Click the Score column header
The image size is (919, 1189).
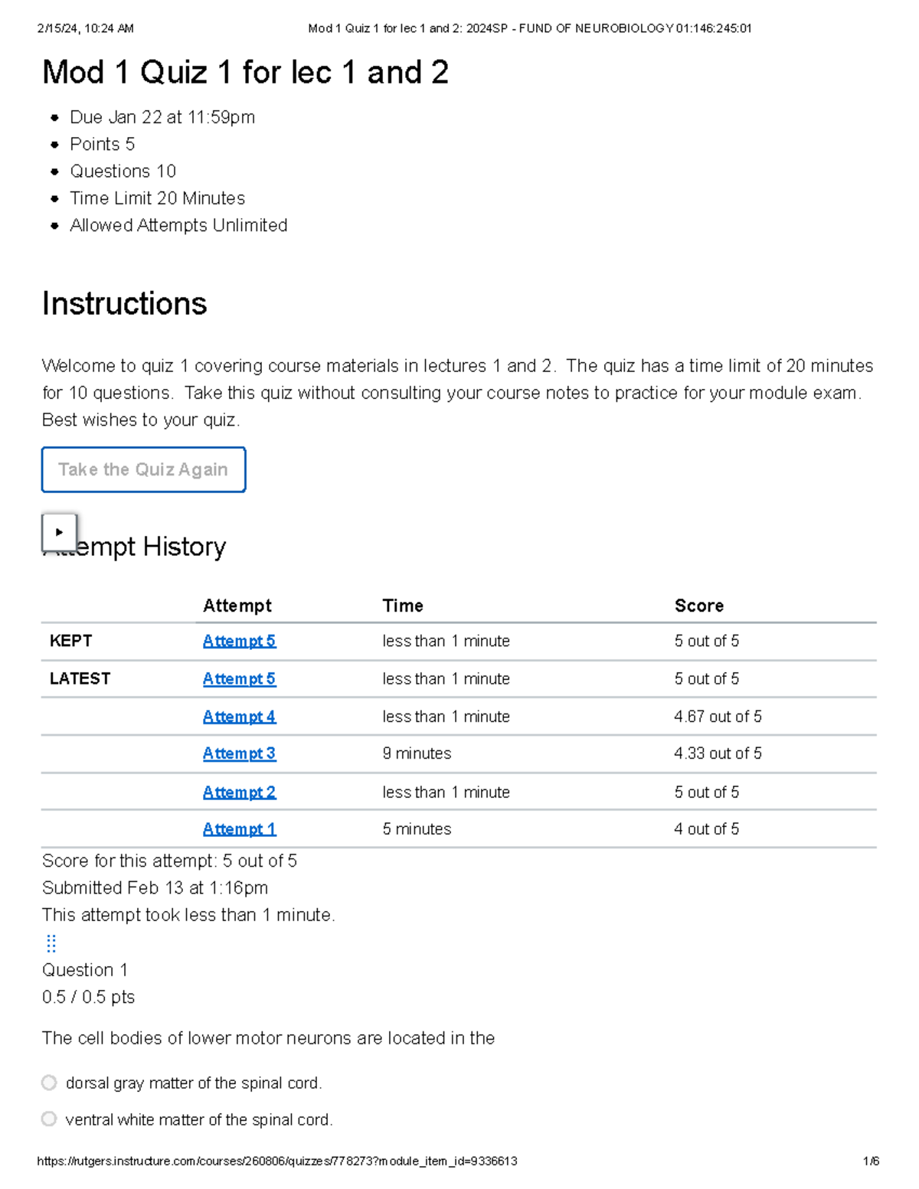pyautogui.click(x=698, y=606)
